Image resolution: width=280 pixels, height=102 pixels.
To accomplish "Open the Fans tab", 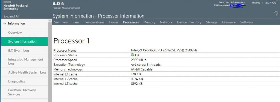I will tap(76, 22).
